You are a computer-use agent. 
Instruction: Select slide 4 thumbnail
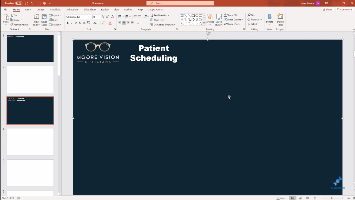coord(30,142)
